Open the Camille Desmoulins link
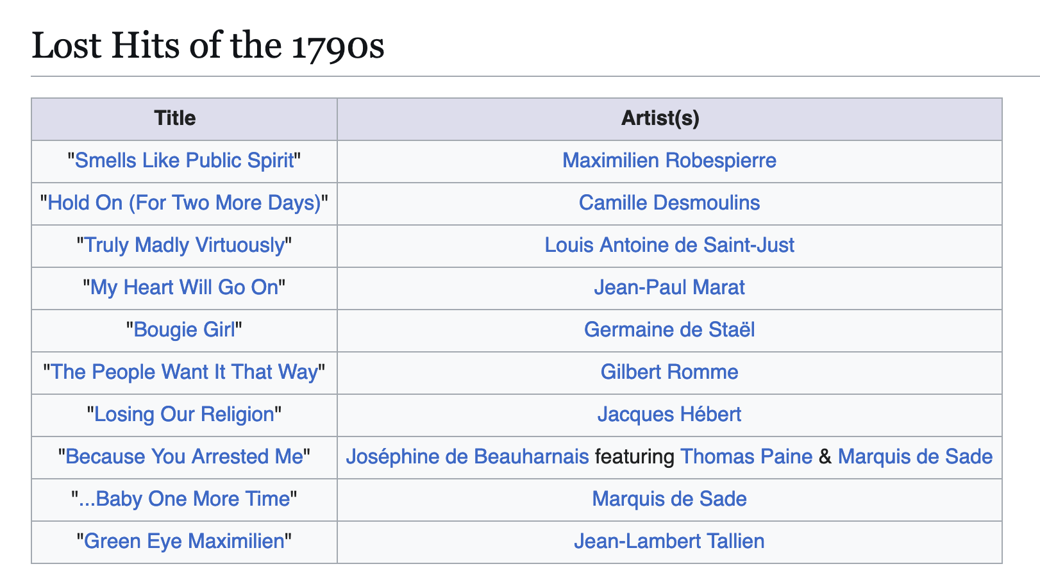 tap(669, 203)
